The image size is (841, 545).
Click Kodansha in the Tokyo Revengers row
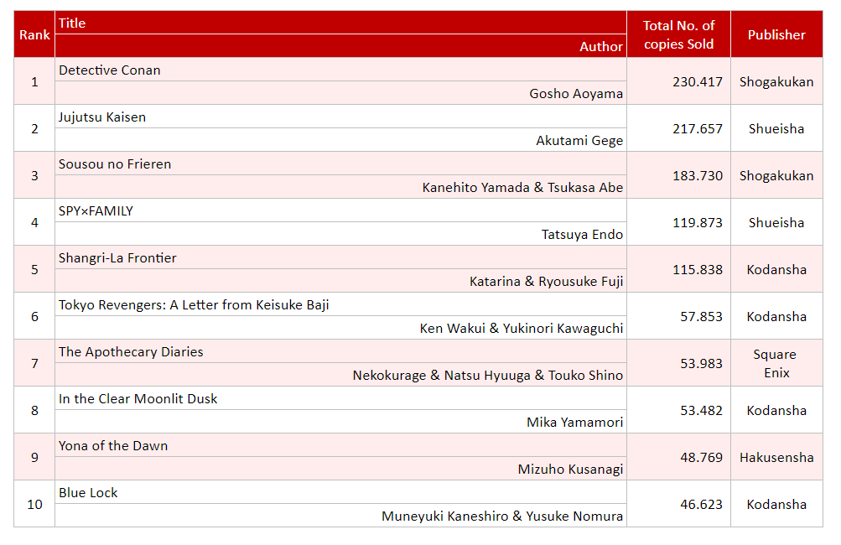[x=776, y=316]
